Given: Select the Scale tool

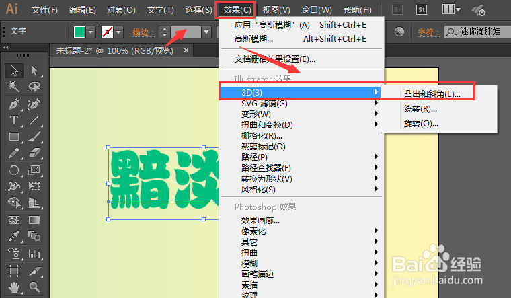Looking at the screenshot, I should click(34, 170).
